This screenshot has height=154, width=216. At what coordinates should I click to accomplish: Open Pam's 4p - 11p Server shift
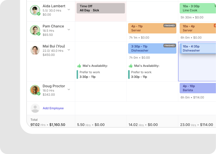(x=152, y=28)
